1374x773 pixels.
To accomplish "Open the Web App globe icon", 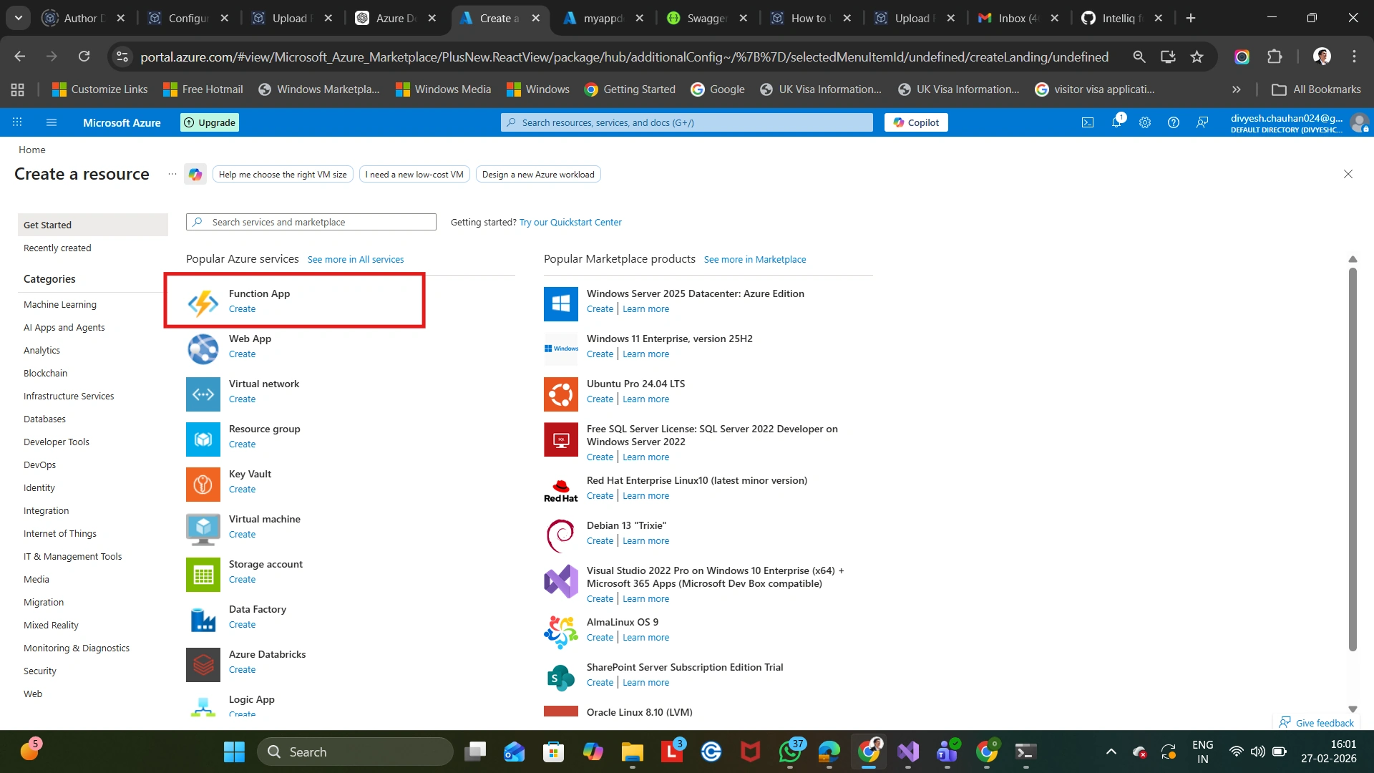I will 203,349.
